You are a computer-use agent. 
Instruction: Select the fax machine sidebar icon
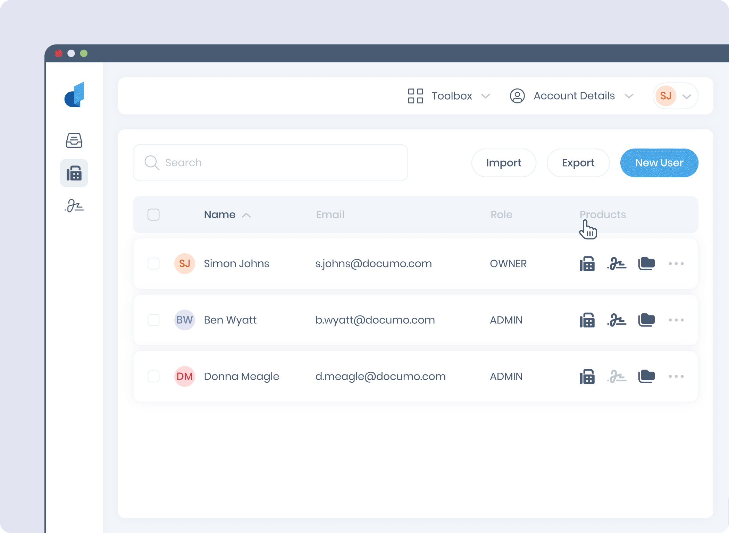[74, 173]
